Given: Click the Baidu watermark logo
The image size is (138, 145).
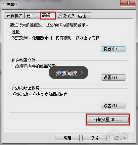Looking at the screenshot, I should [114, 134].
